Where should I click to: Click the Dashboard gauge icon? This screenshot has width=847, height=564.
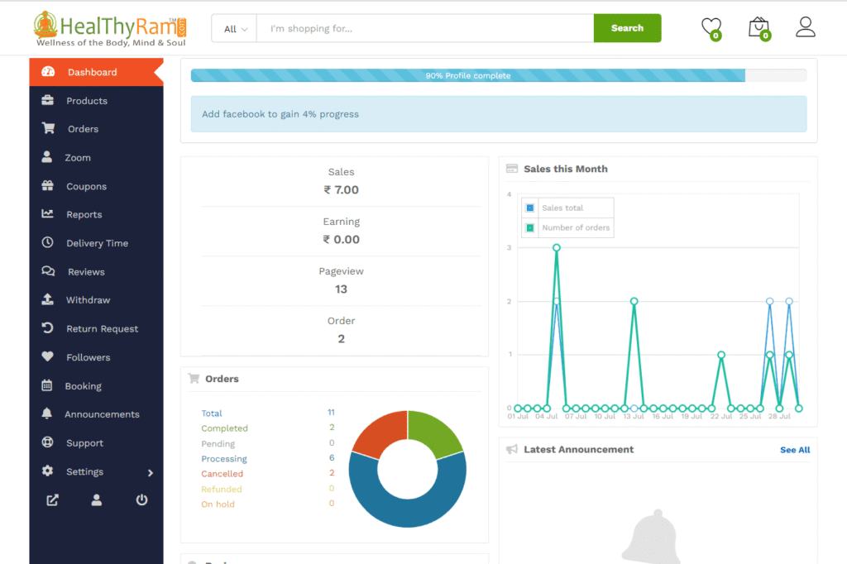(48, 72)
